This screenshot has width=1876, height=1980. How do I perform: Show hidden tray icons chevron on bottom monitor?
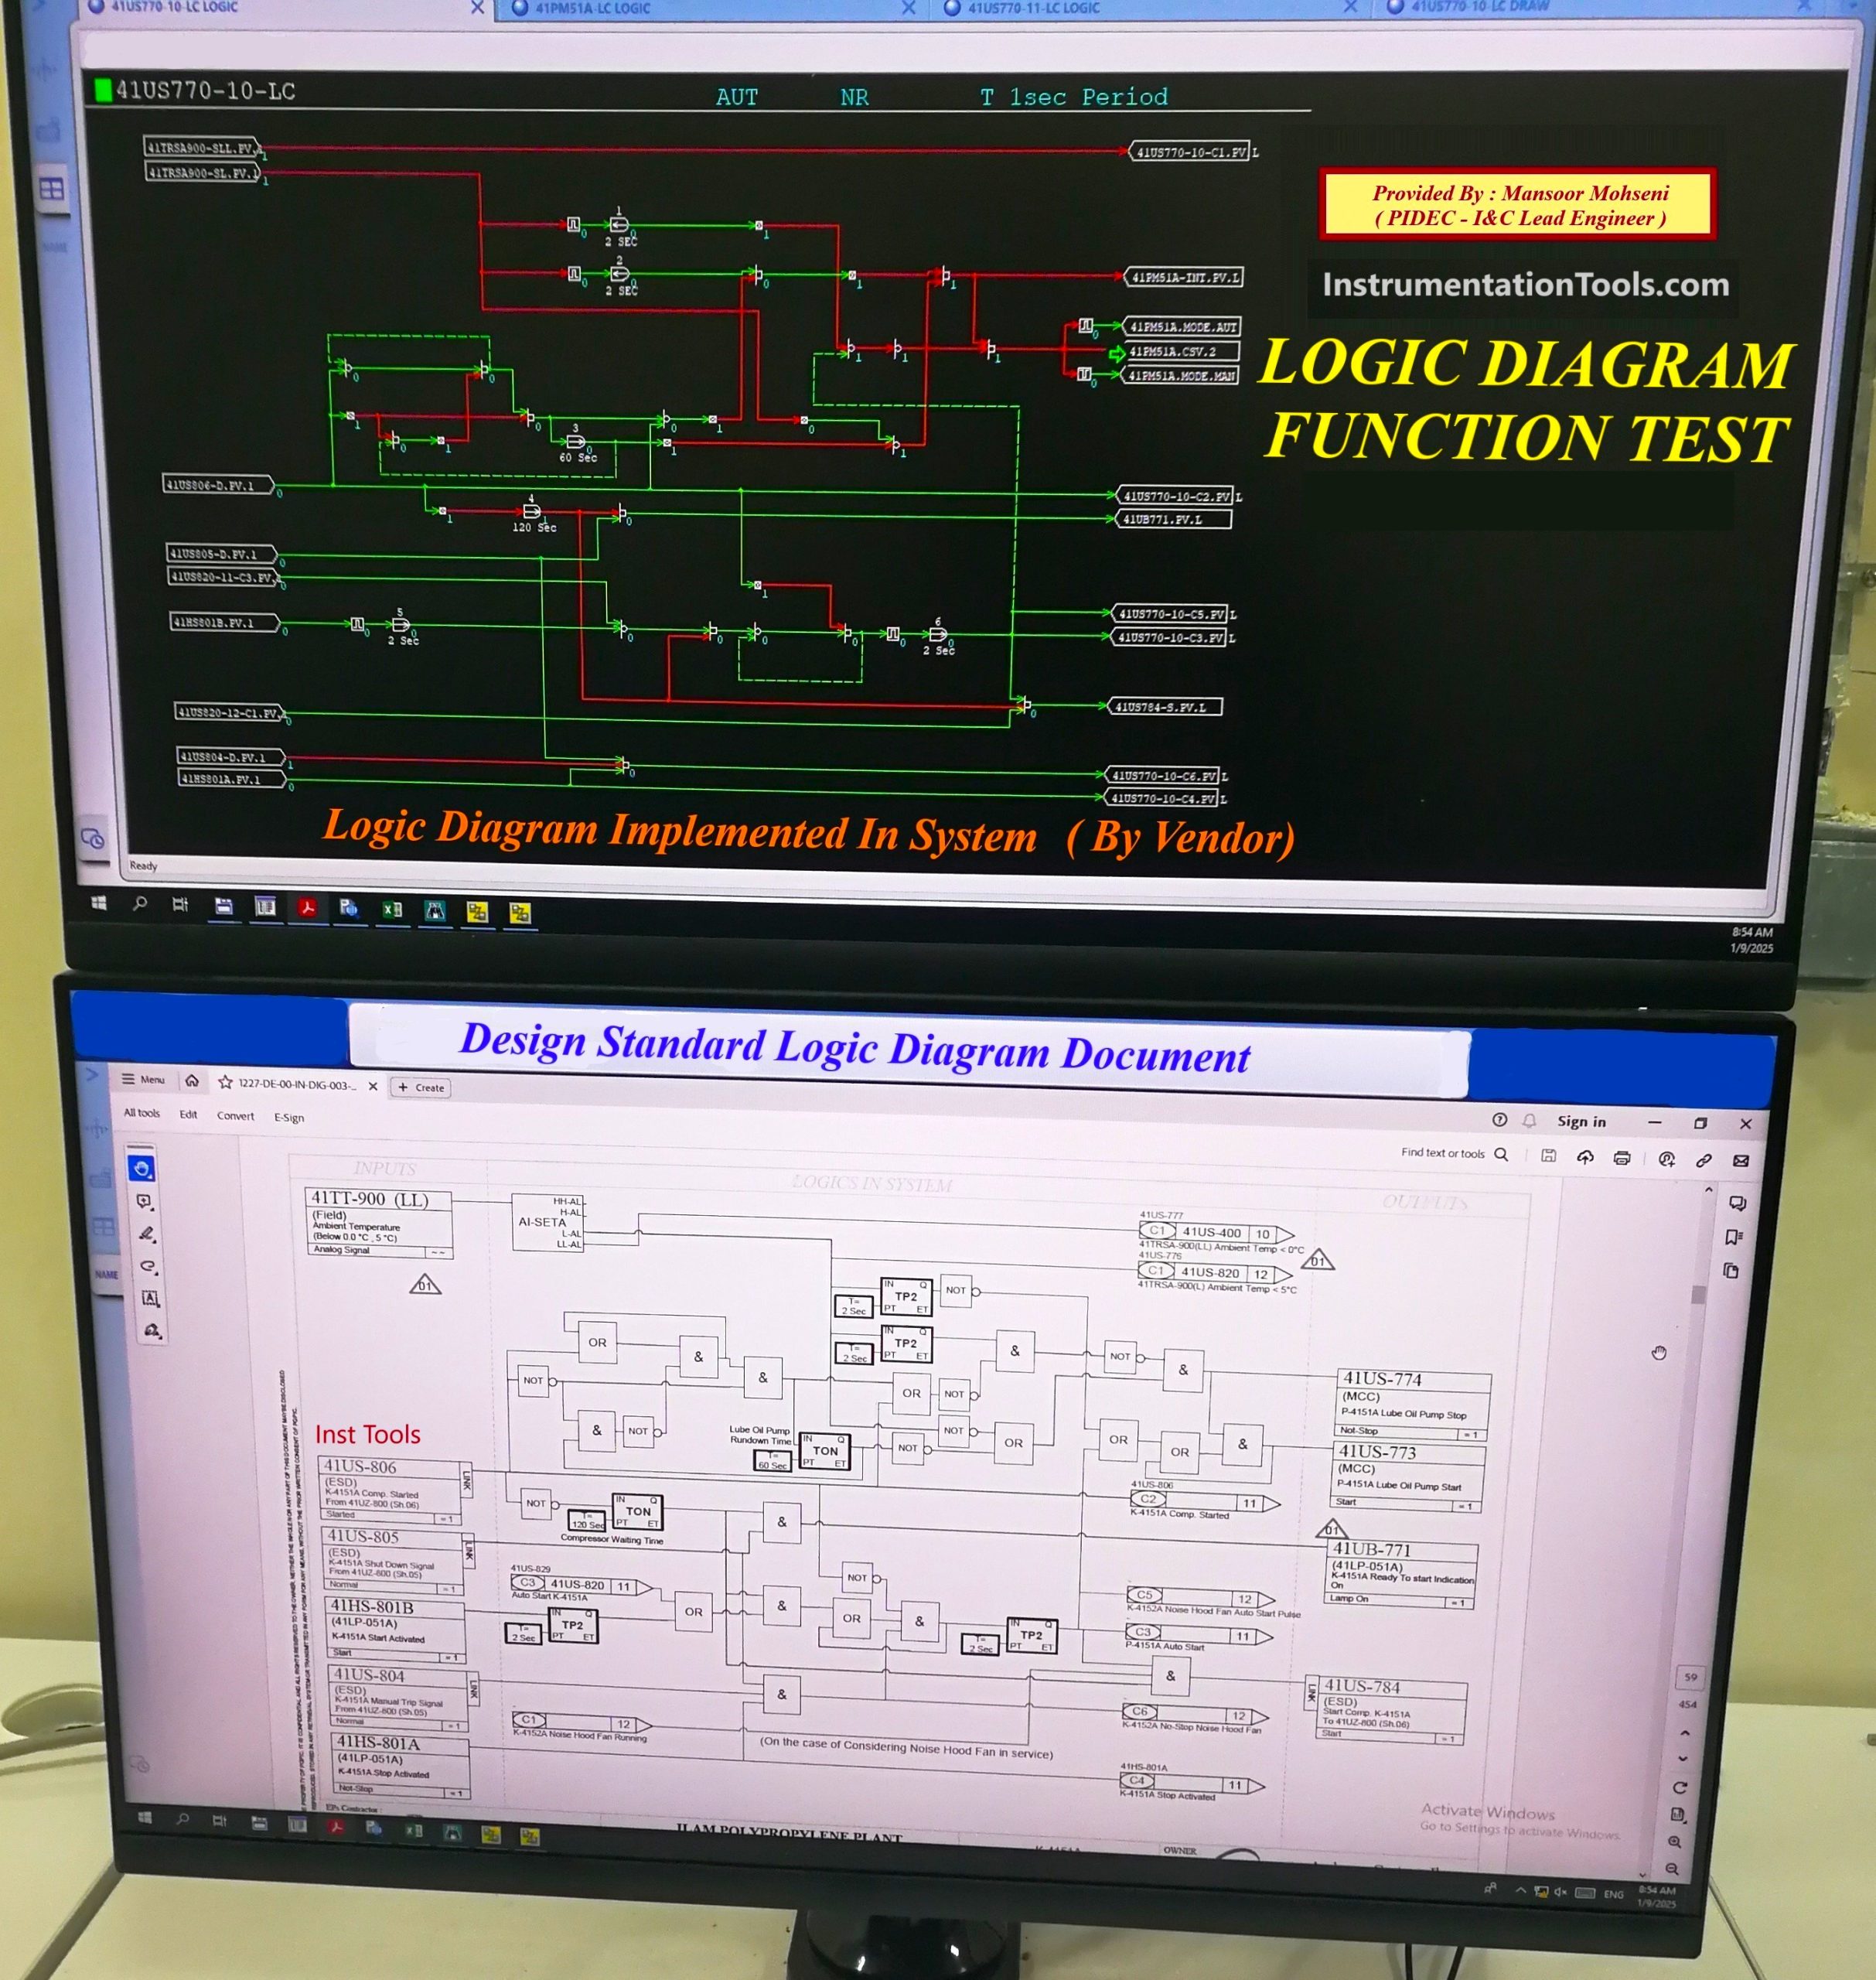tap(1521, 1890)
